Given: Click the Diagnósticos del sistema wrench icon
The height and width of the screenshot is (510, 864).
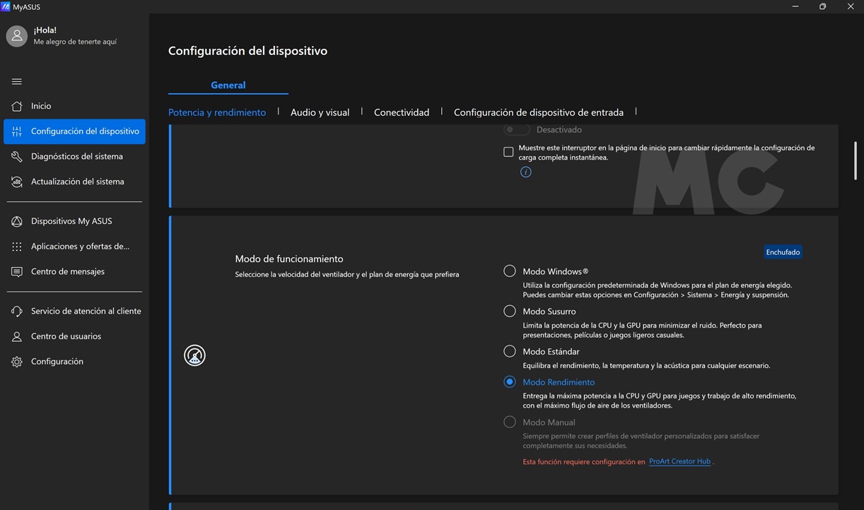Looking at the screenshot, I should click(x=17, y=157).
